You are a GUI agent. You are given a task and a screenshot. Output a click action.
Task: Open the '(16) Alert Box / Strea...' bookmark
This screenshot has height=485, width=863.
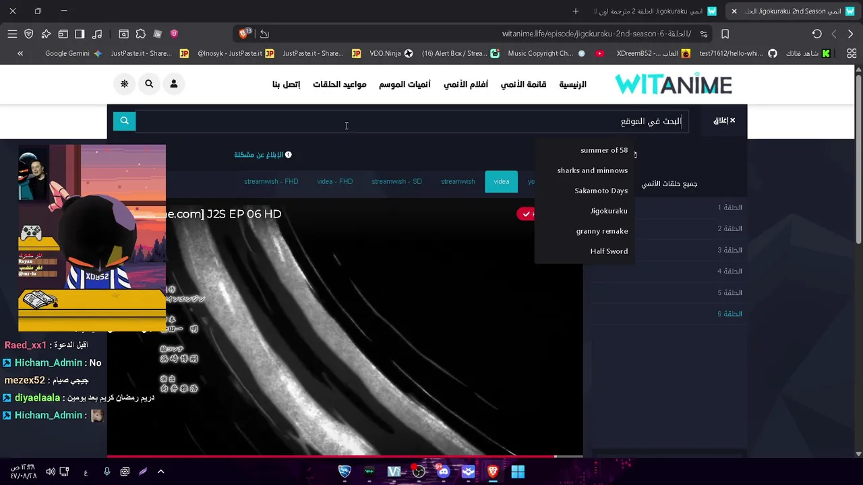(460, 53)
